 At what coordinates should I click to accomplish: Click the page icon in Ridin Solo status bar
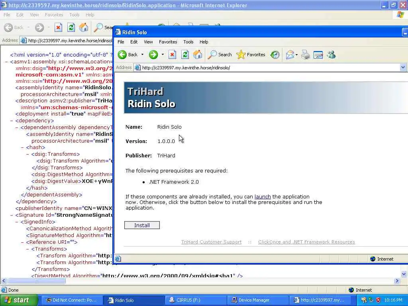118,259
